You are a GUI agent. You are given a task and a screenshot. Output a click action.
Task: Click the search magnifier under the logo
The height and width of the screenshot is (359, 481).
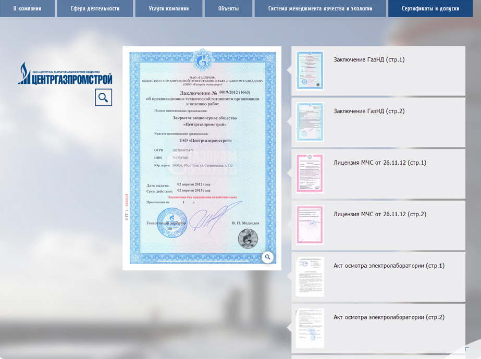[x=103, y=97]
